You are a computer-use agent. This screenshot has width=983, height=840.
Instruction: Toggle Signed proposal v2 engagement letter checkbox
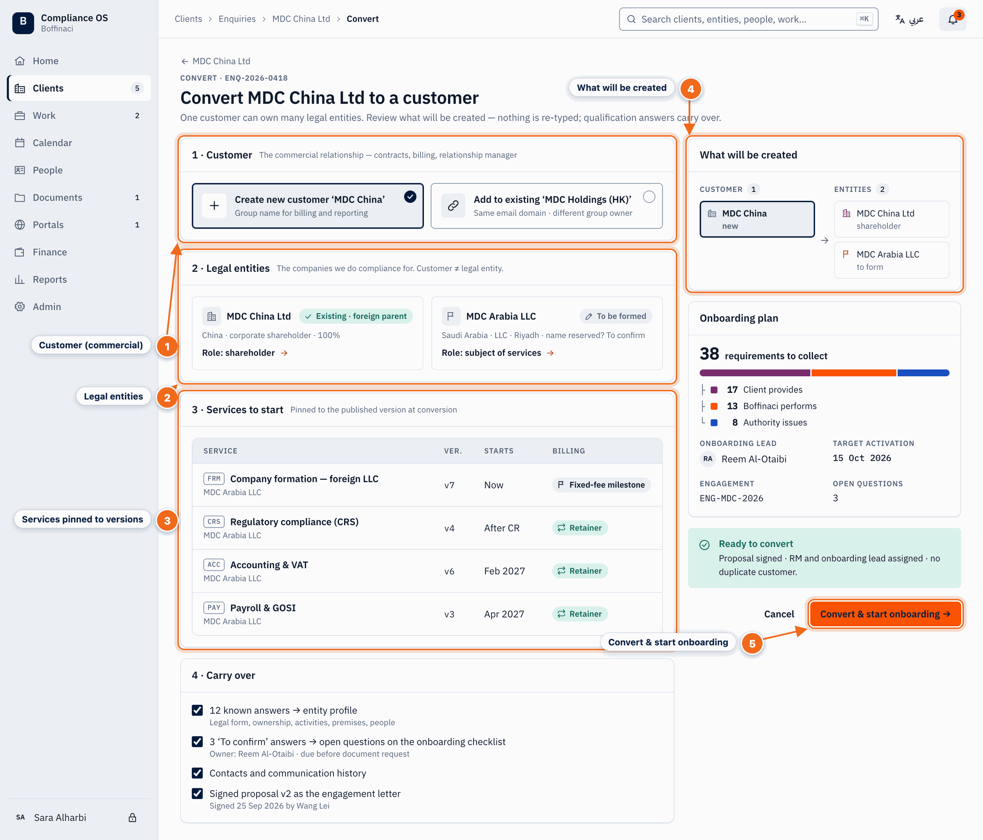pos(197,793)
